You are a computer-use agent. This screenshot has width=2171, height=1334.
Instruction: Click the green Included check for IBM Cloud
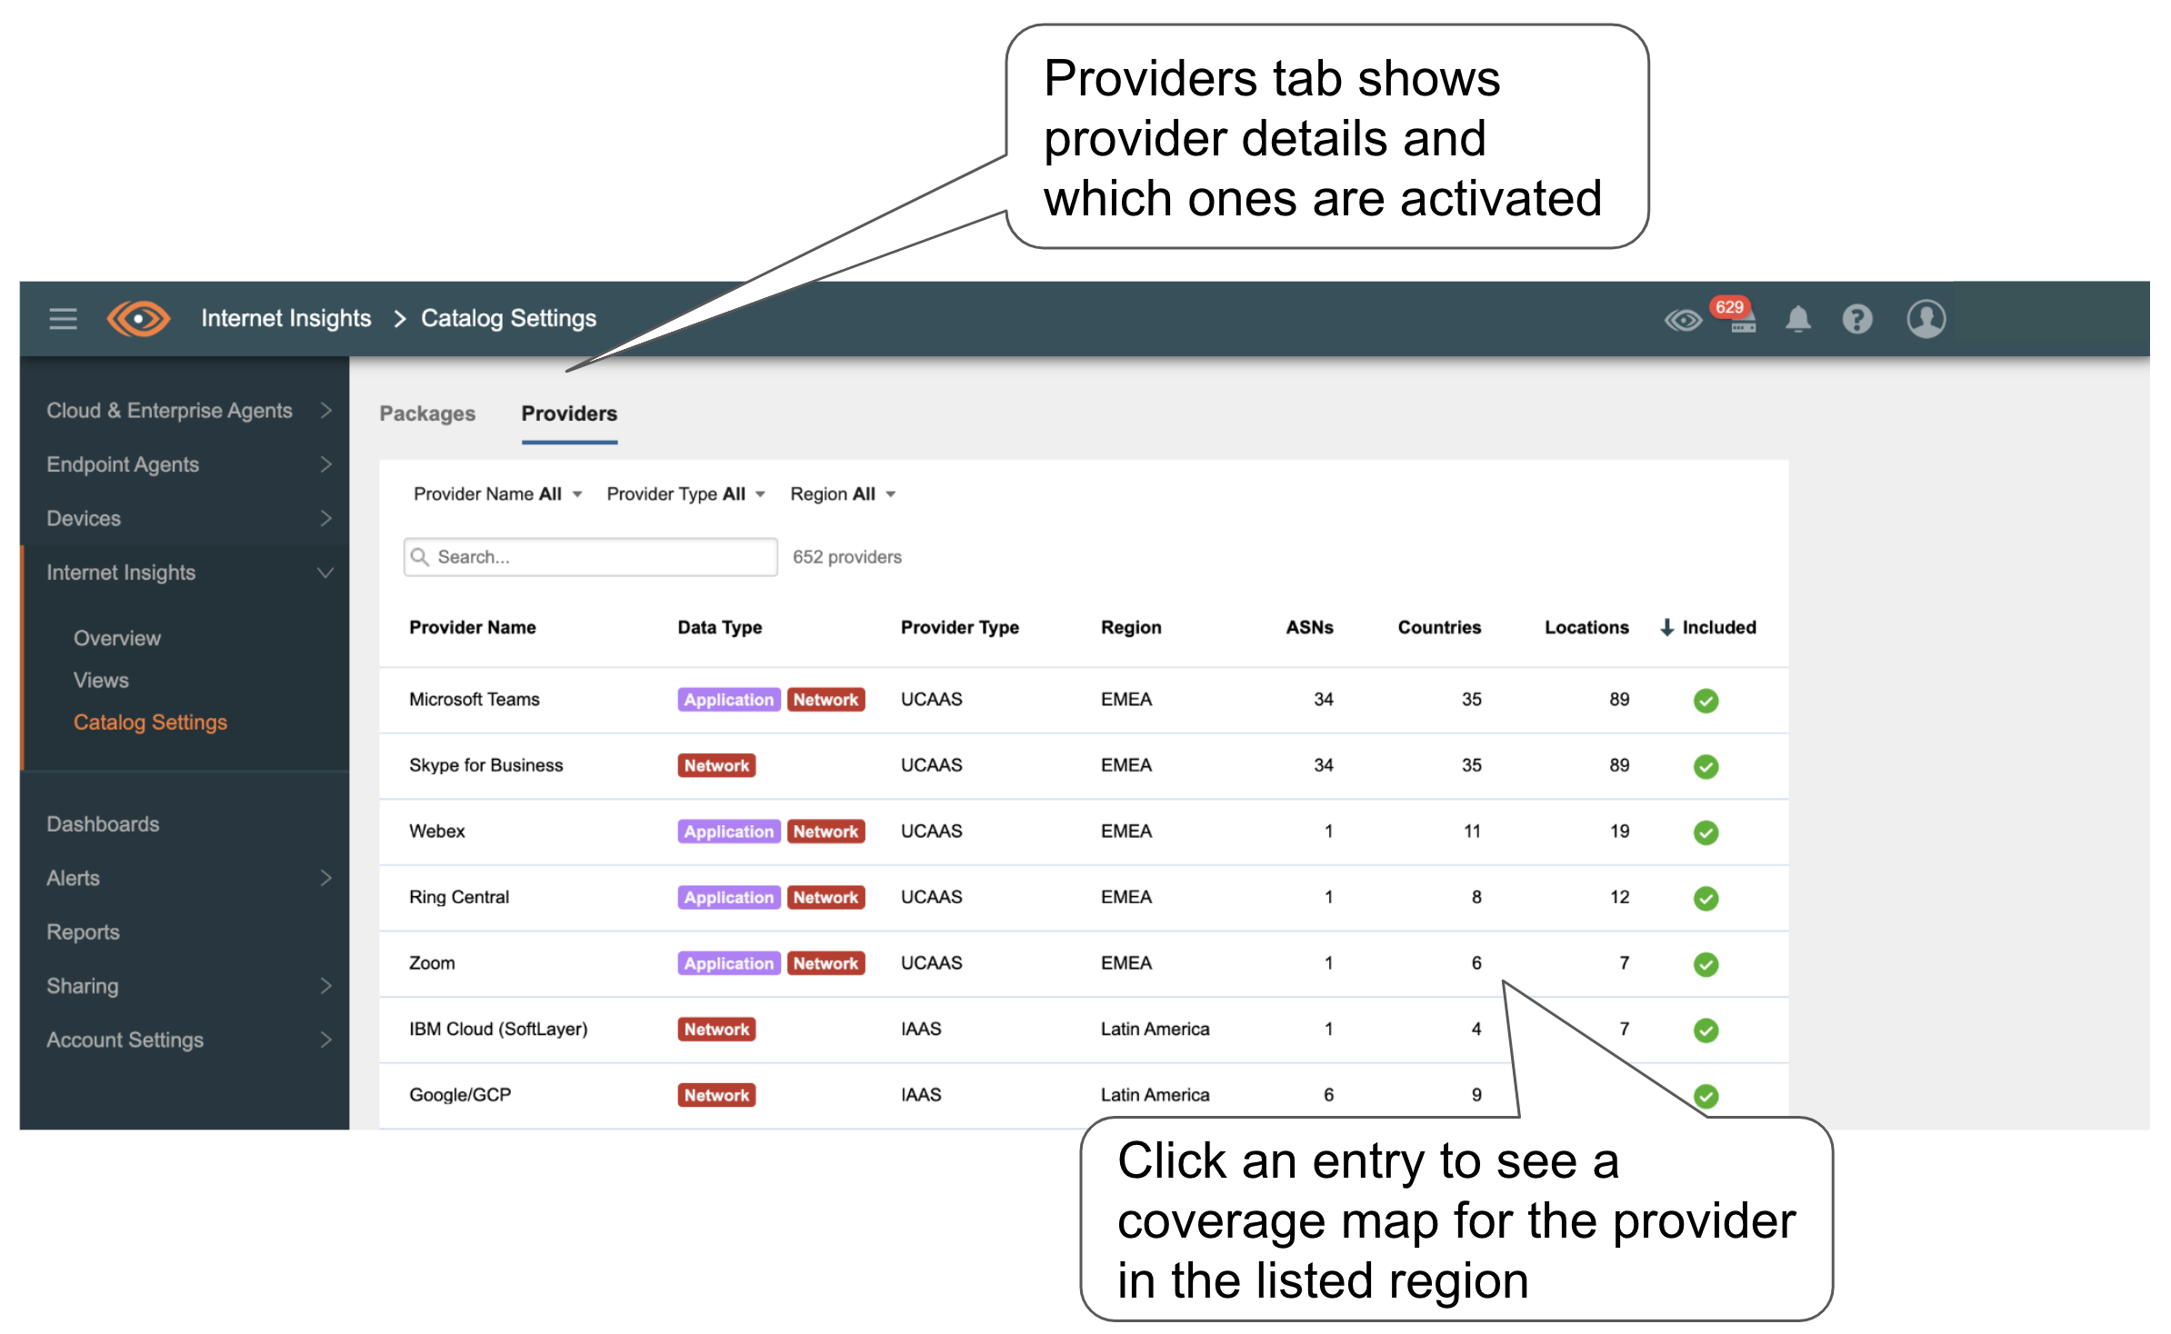tap(1706, 1030)
